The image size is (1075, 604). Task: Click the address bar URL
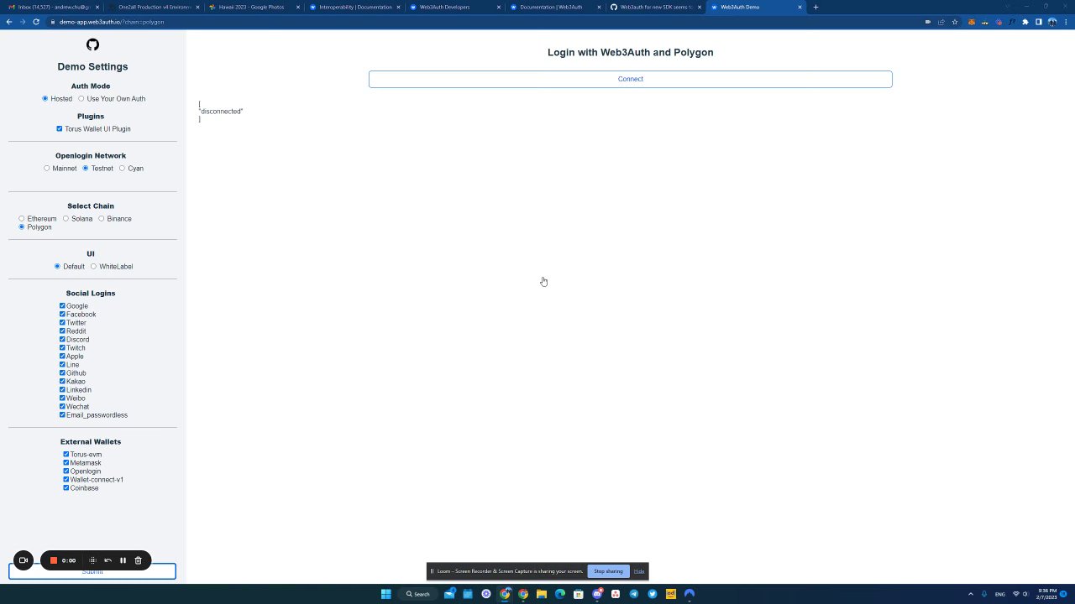(112, 22)
